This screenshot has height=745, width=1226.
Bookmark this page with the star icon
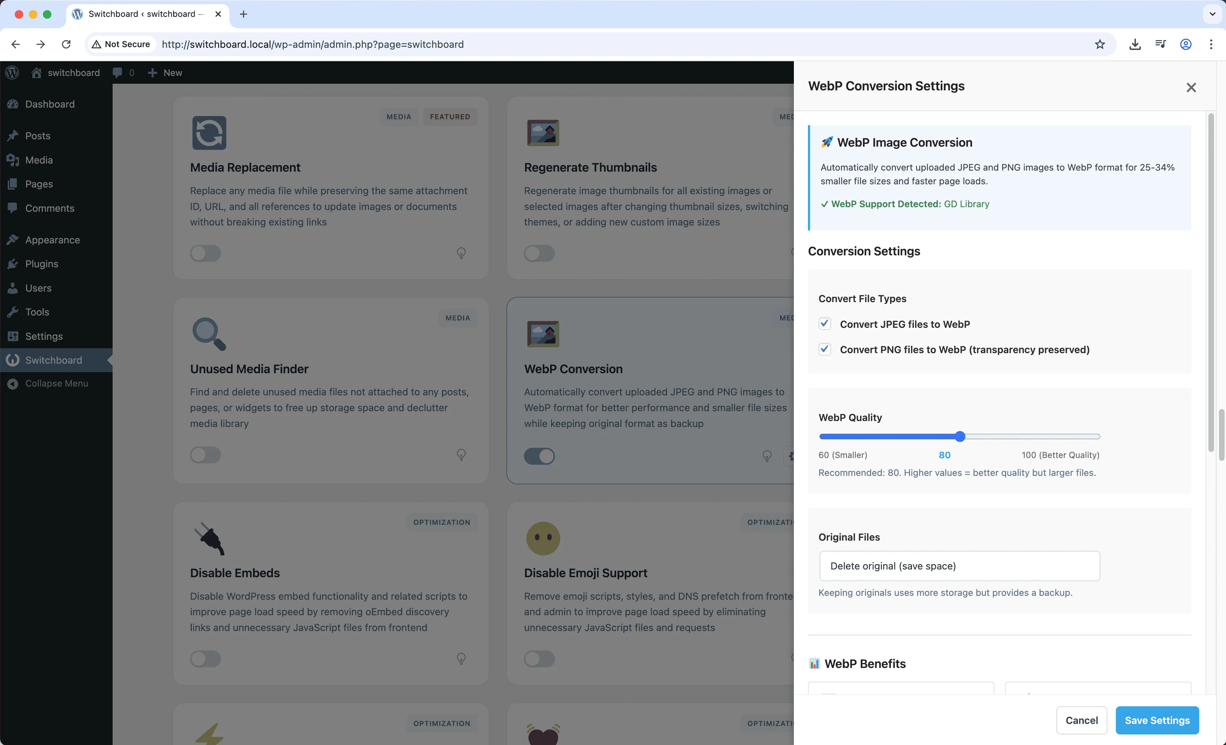point(1100,44)
